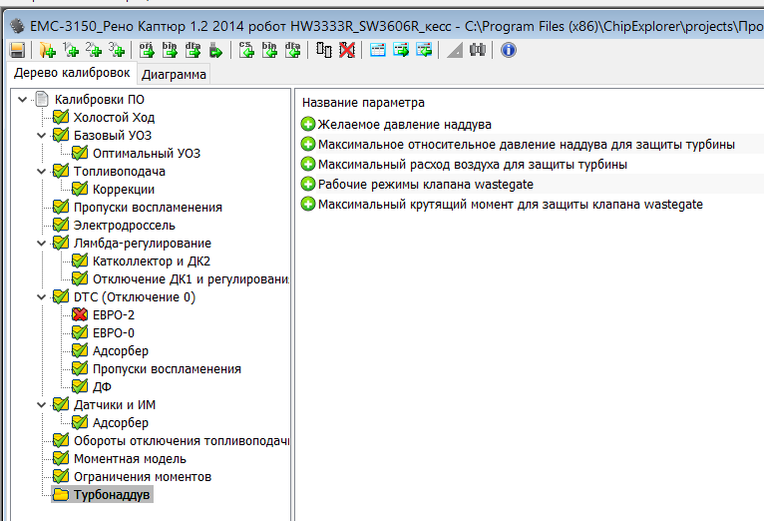764x521 pixels.
Task: Select the Турбонаддув folder in tree
Action: (x=111, y=495)
